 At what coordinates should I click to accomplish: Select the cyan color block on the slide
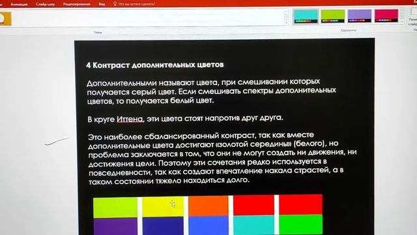coord(253,225)
